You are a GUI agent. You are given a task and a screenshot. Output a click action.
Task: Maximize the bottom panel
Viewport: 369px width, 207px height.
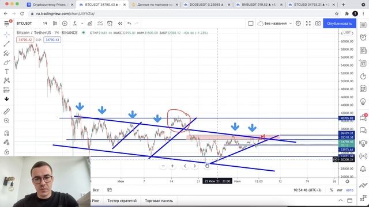[x=350, y=201]
